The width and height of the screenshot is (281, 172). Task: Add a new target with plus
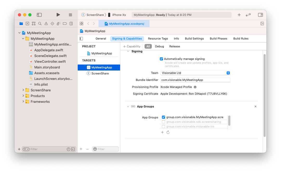(x=81, y=149)
